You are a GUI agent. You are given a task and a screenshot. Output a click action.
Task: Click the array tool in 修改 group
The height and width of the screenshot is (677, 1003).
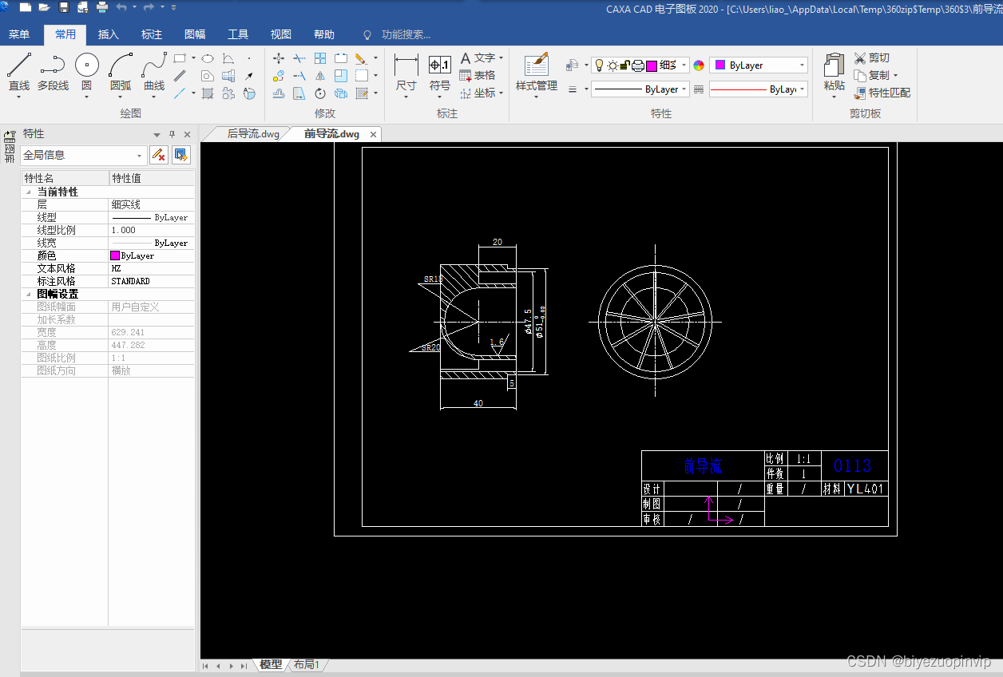pyautogui.click(x=320, y=58)
